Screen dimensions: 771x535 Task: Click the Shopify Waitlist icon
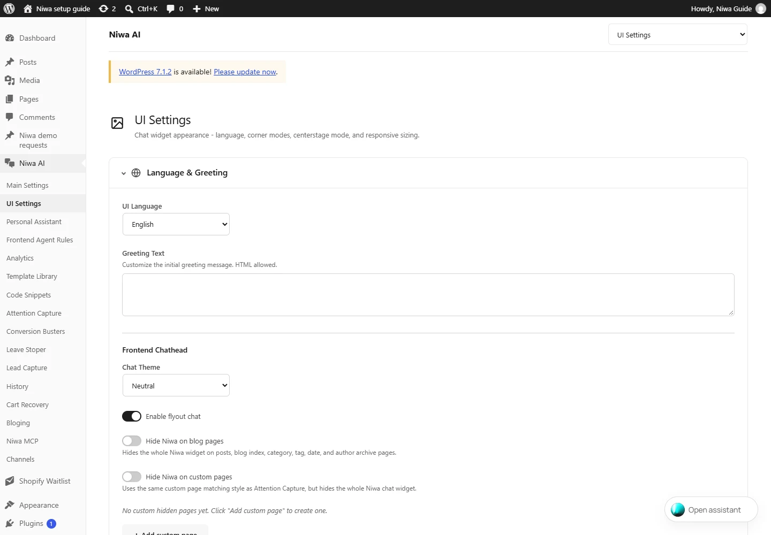(10, 481)
